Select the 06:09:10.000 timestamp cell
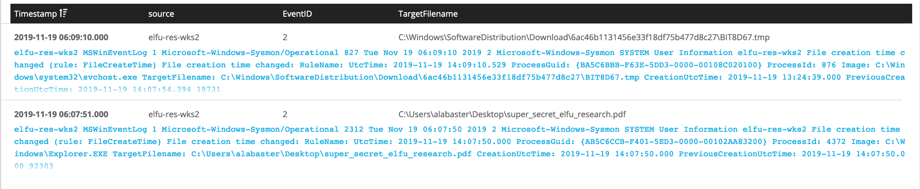The height and width of the screenshot is (189, 920). pos(61,37)
